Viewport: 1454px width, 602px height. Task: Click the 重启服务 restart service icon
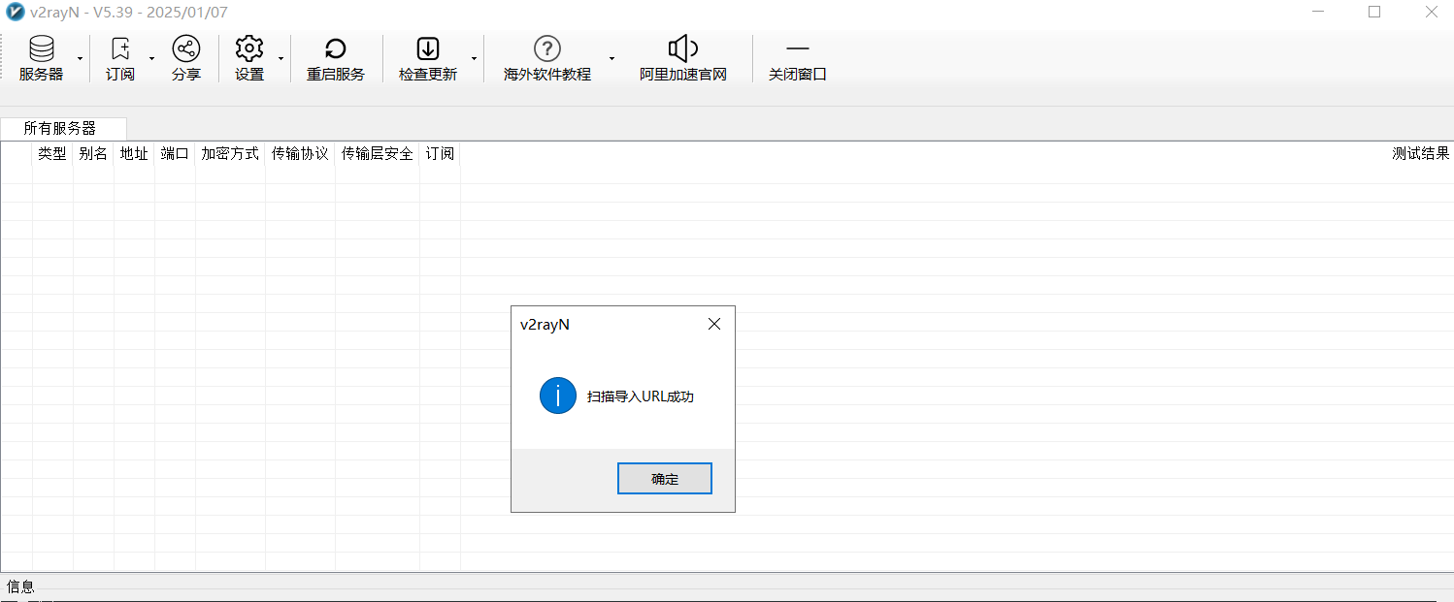(x=336, y=50)
